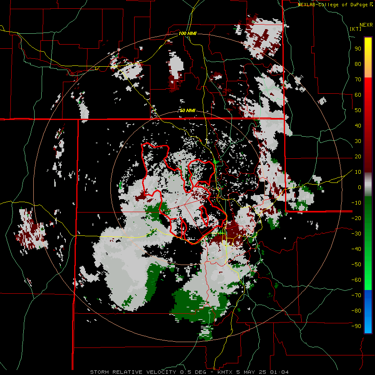This screenshot has width=375, height=375.
Task: Click the 40 value on the velocity scale
Action: pyautogui.click(x=358, y=125)
